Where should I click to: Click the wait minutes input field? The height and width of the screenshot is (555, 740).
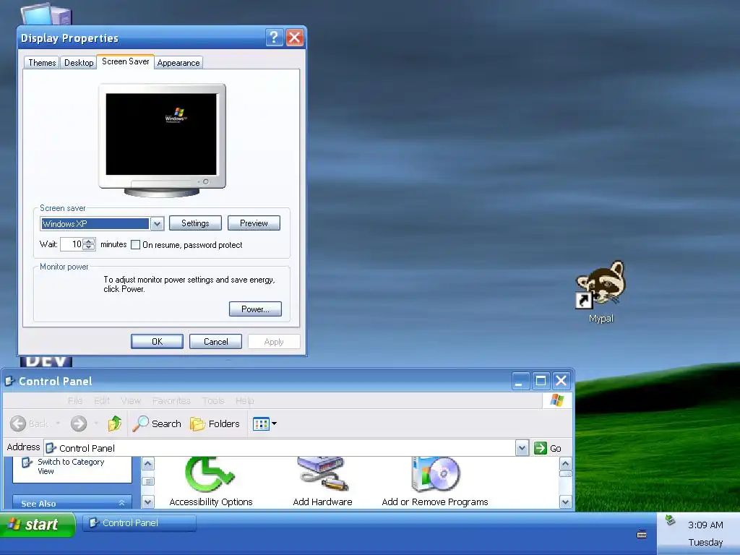72,244
